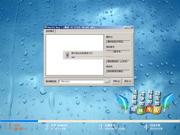Click the C:\Drivers extraction path field
Image resolution: width=180 pixels, height=135 pixels.
[x=81, y=81]
